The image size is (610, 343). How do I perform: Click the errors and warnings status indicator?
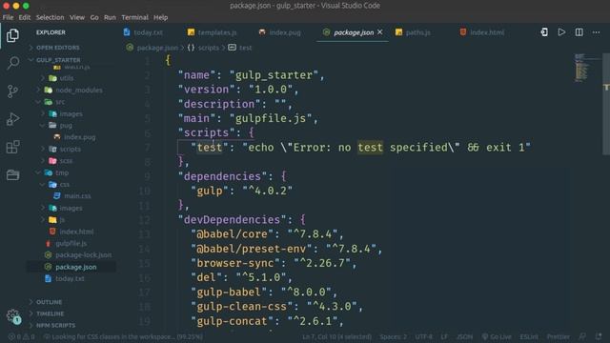[x=21, y=336]
